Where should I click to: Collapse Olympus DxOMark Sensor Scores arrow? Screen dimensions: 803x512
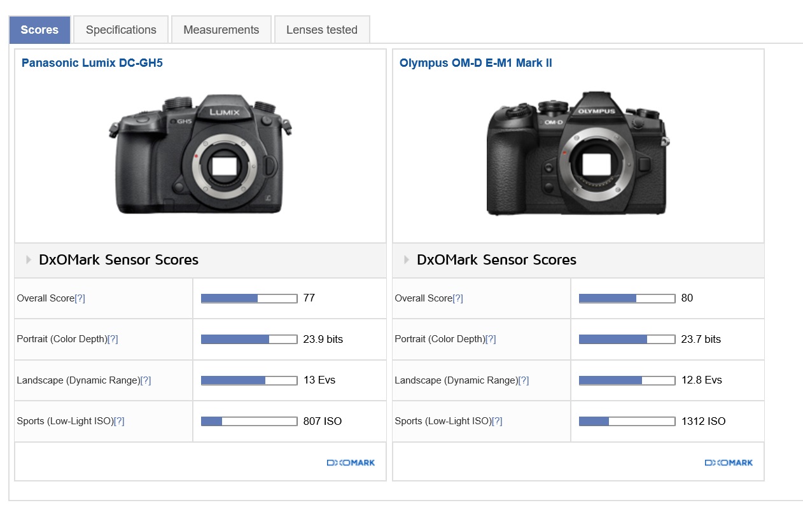(x=407, y=259)
